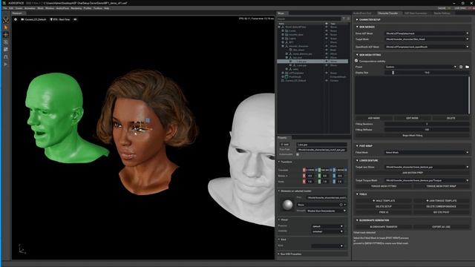This screenshot has width=475, height=267.
Task: Activate the Scale gizmo tool
Action: pyautogui.click(x=6, y=50)
